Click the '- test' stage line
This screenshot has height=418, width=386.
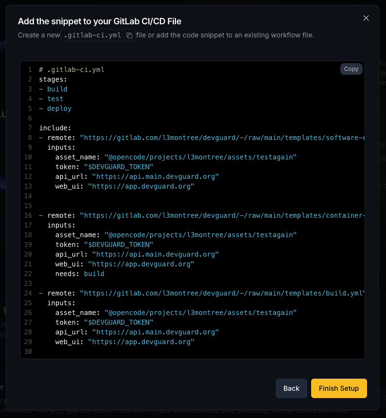tap(51, 99)
